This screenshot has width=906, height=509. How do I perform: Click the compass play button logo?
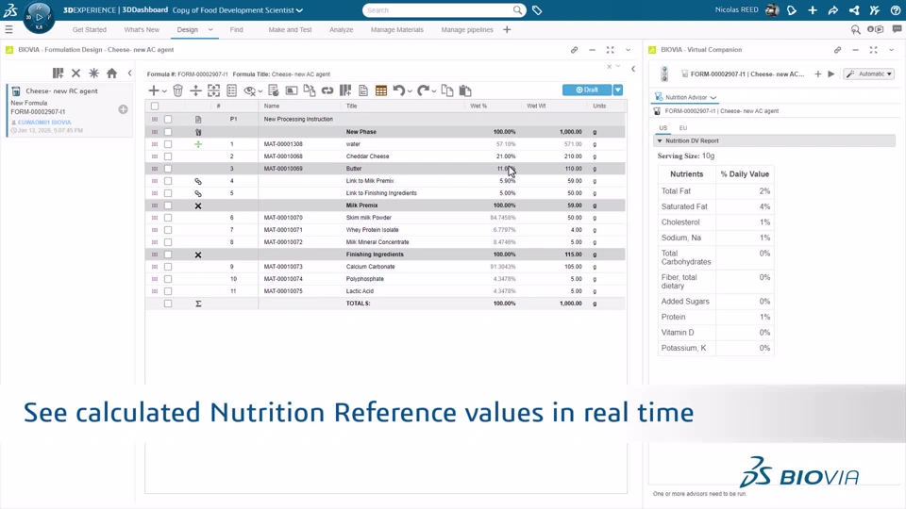point(39,17)
